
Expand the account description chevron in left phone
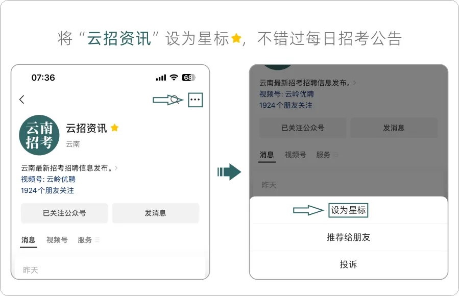point(117,168)
